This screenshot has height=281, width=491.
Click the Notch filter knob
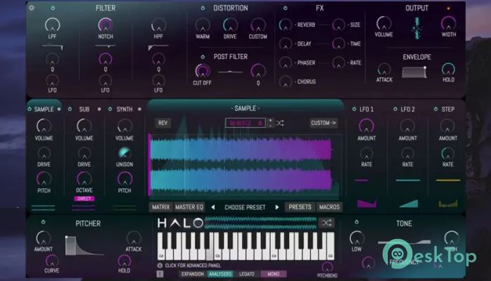105,25
